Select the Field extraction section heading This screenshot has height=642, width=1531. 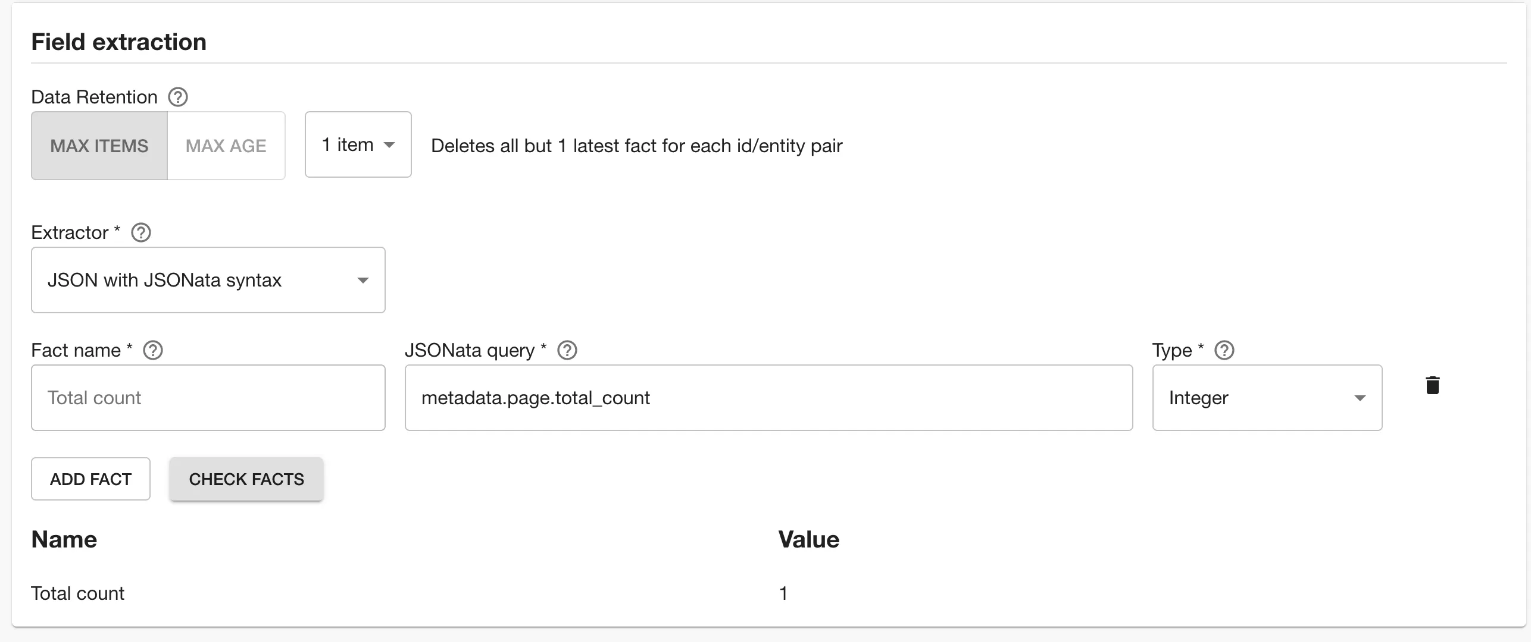point(118,42)
